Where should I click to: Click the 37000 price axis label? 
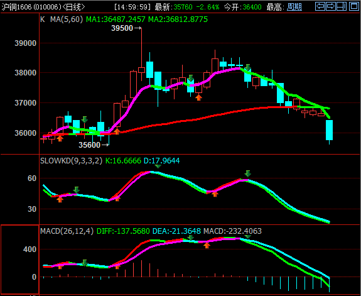click(25, 103)
